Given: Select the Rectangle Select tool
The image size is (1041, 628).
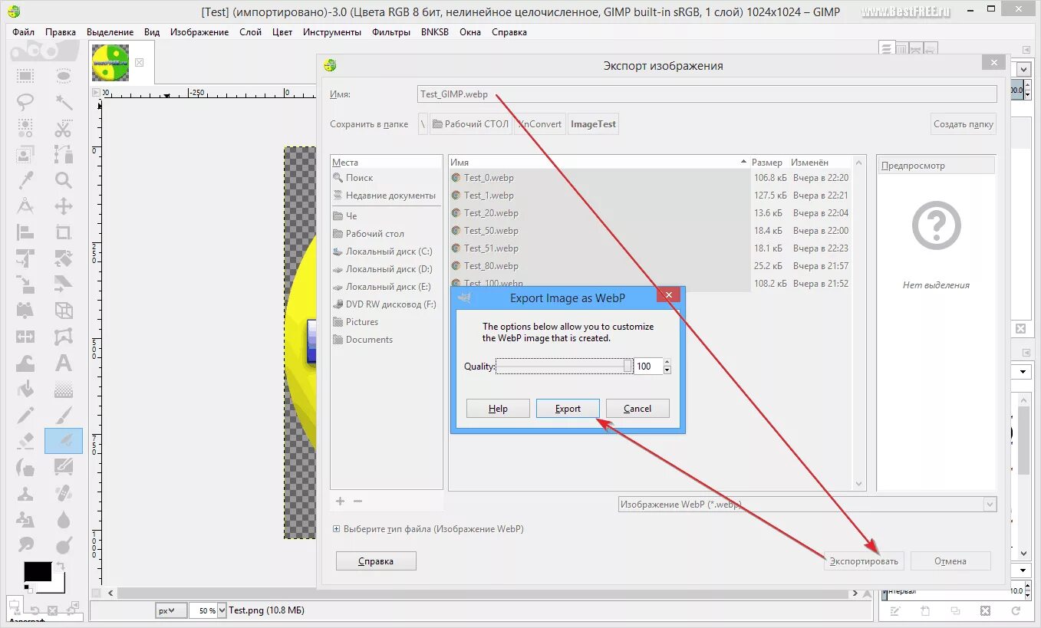Looking at the screenshot, I should 25,75.
